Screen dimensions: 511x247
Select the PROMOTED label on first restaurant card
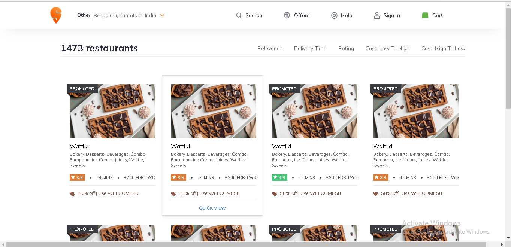point(82,88)
